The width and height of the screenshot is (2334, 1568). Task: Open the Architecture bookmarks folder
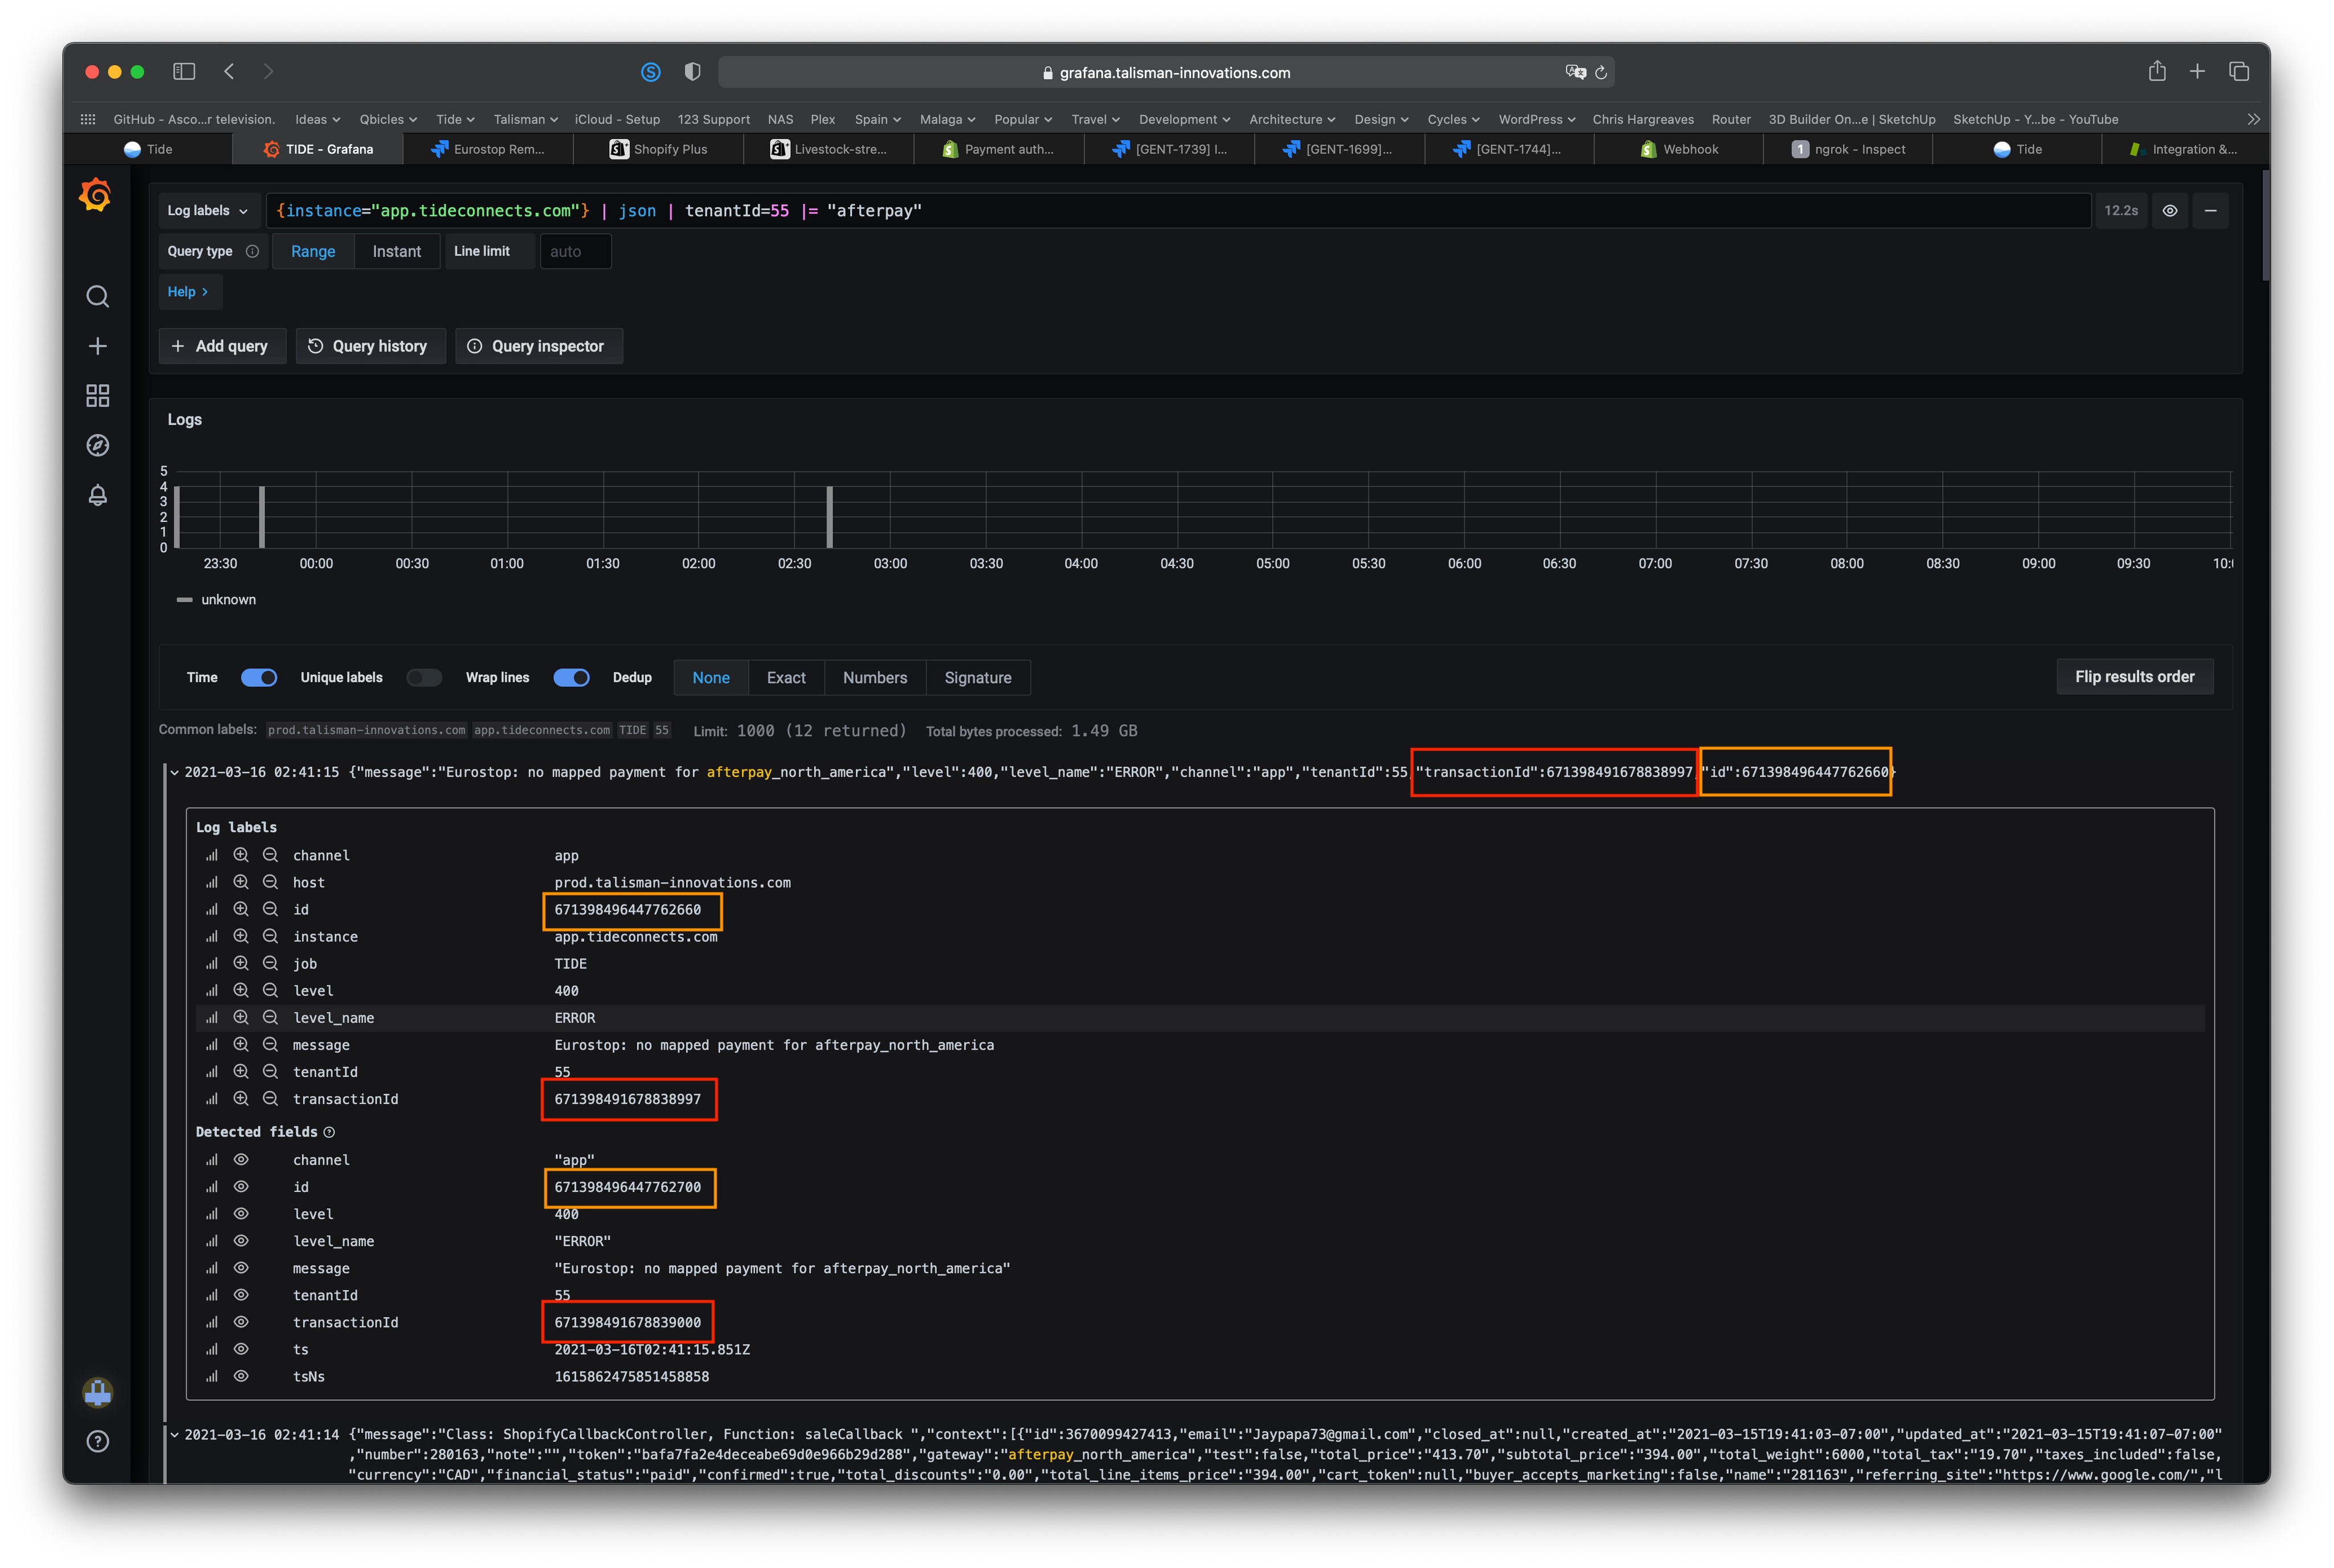[1292, 119]
